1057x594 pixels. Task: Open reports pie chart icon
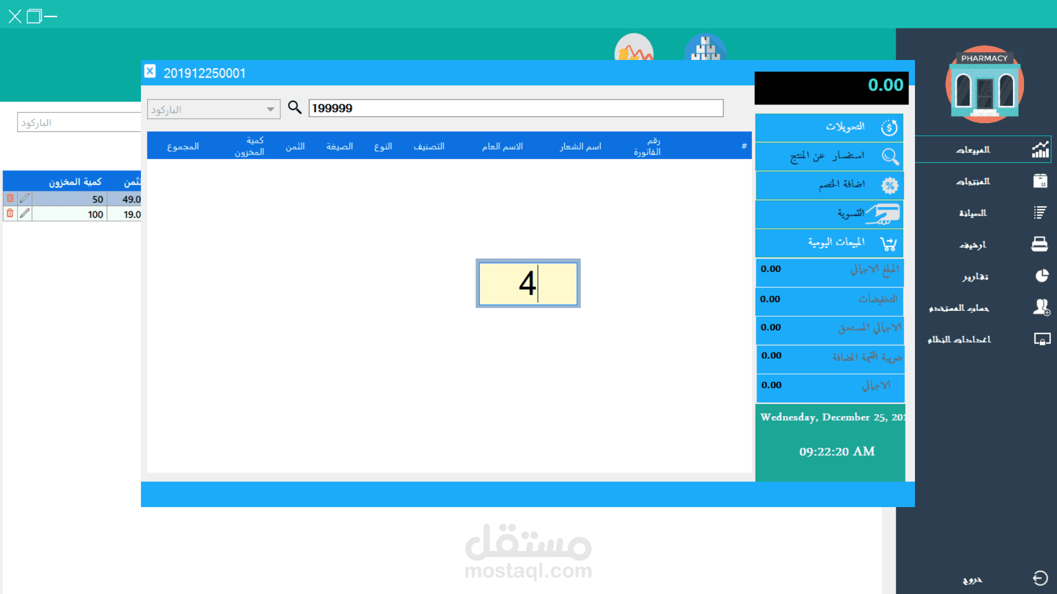[1041, 276]
